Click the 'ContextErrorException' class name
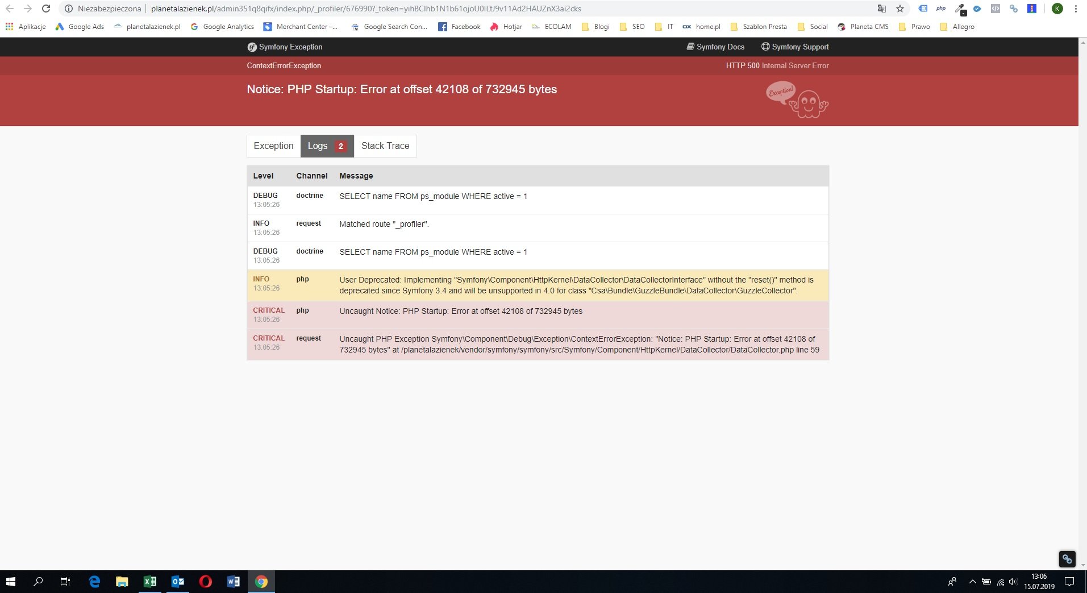The image size is (1087, 593). coord(284,65)
